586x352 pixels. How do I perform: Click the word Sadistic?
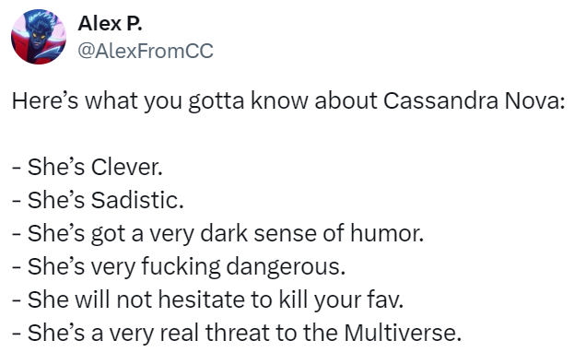[x=137, y=200]
